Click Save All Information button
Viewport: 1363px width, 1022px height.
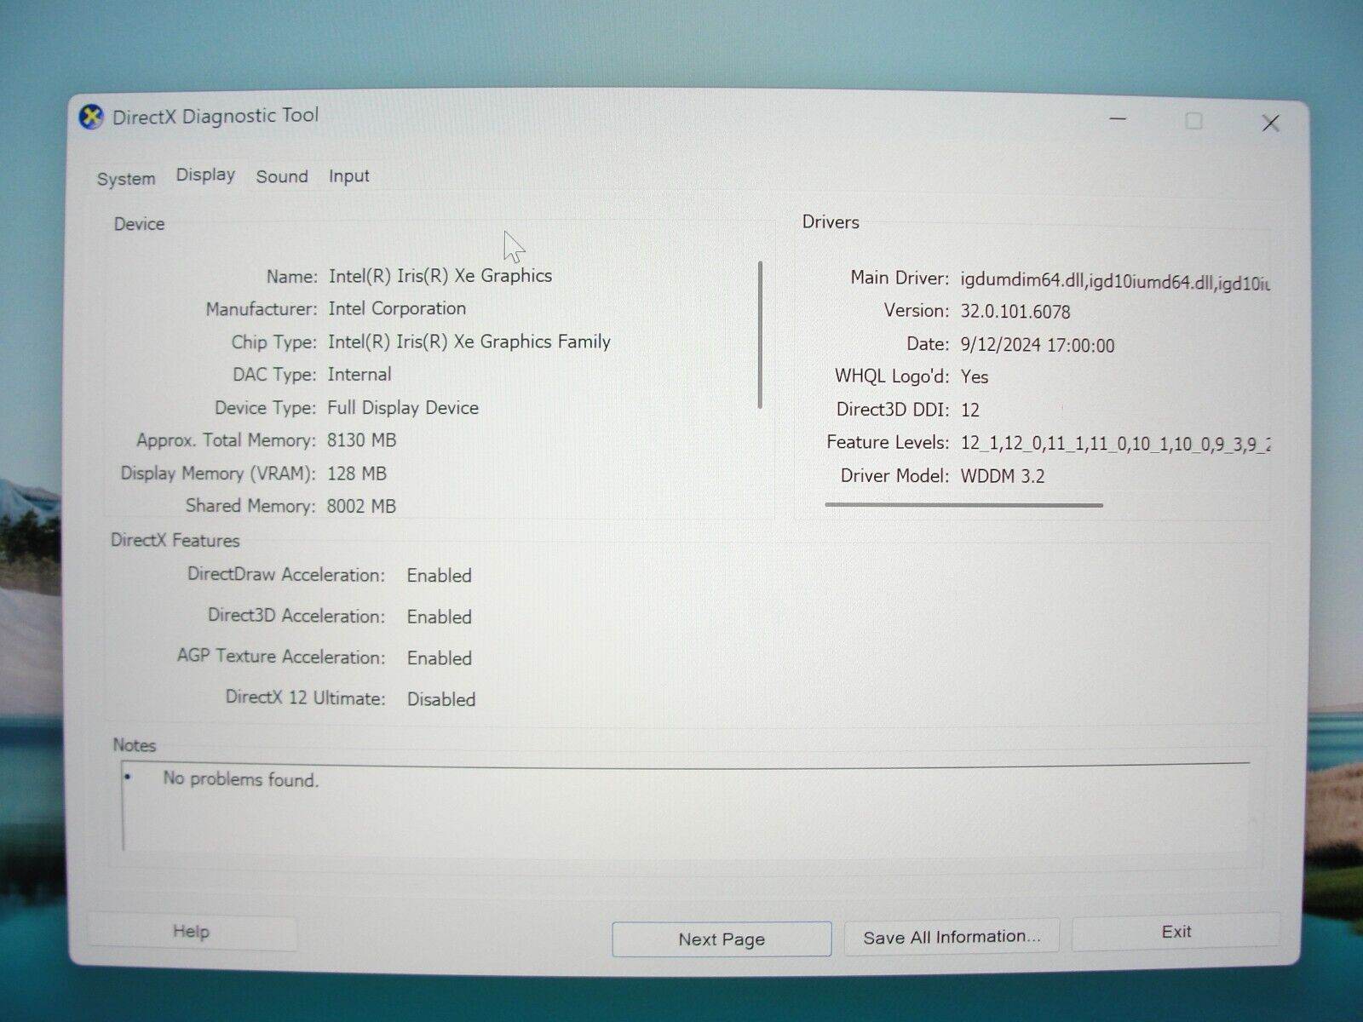point(952,937)
